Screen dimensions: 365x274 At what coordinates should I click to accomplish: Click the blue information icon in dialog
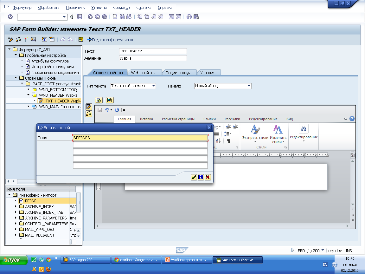click(201, 177)
